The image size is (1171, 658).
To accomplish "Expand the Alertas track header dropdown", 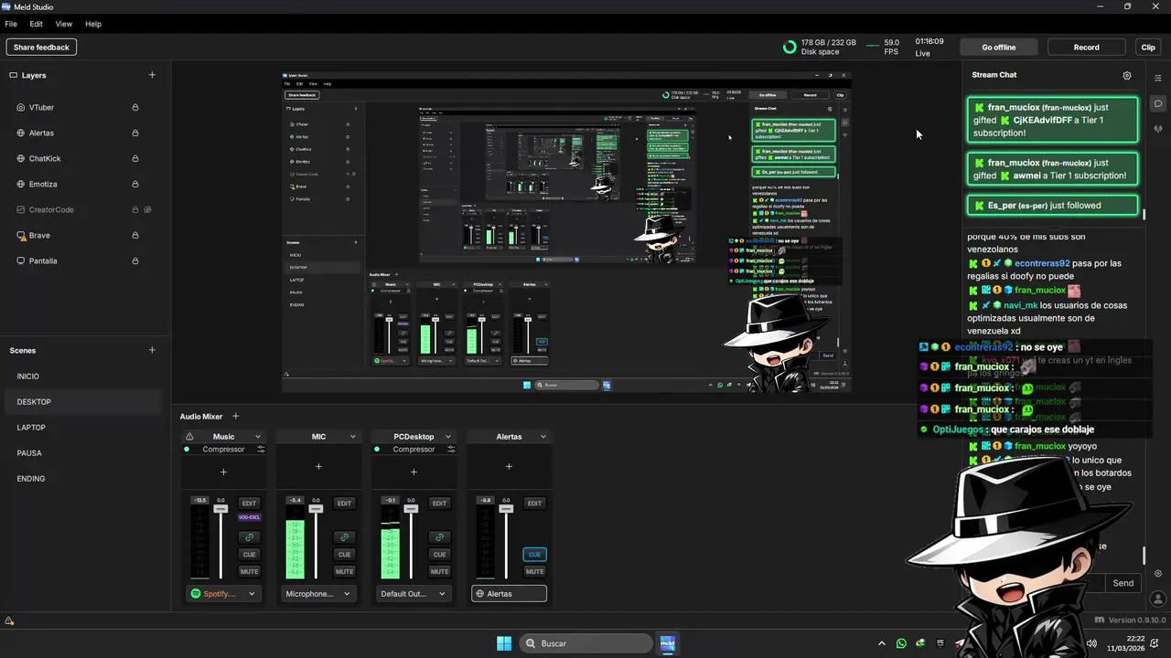I will [543, 437].
